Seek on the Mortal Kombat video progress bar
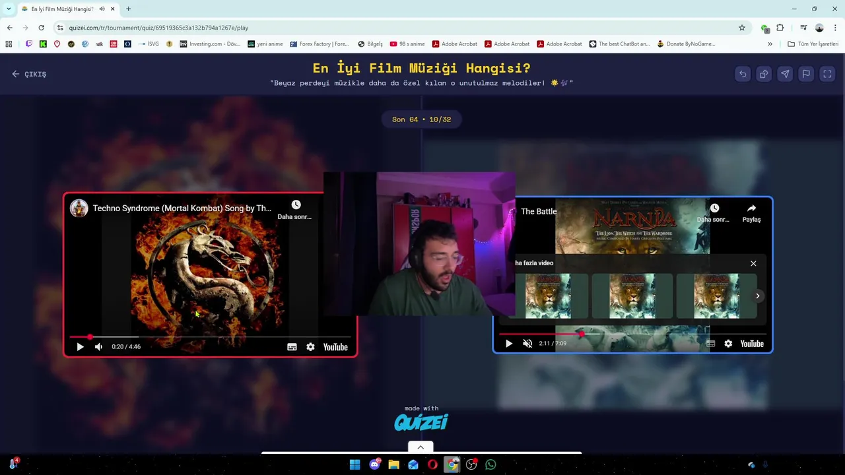The height and width of the screenshot is (475, 845). [210, 336]
